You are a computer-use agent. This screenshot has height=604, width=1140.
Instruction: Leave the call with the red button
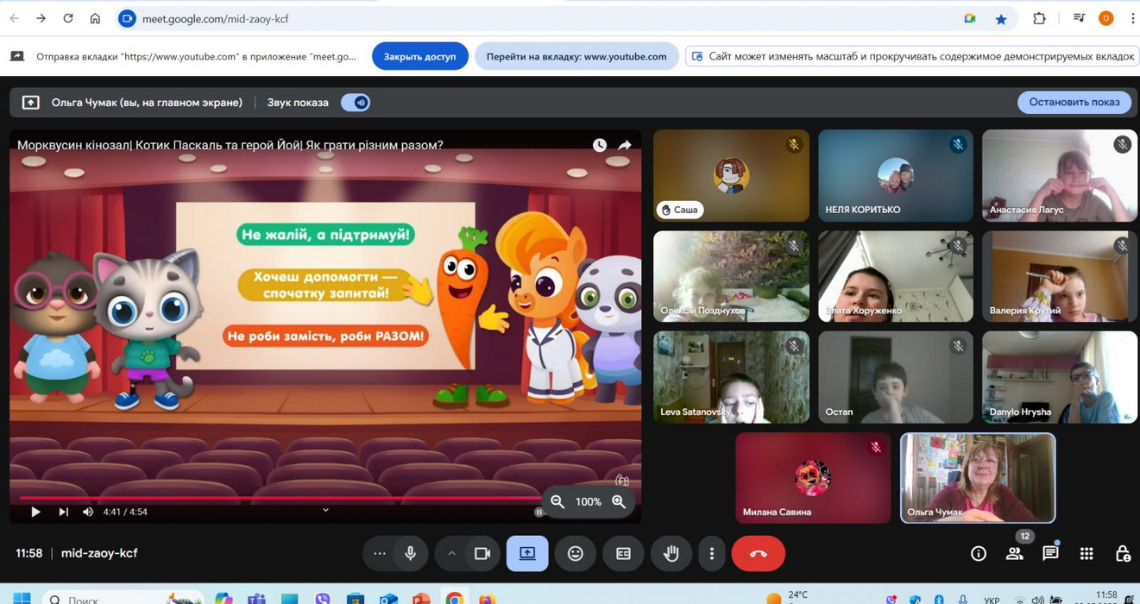point(759,553)
